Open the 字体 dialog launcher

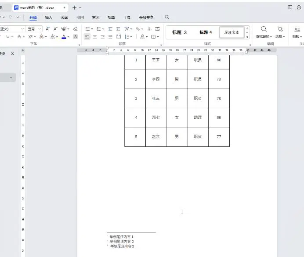click(80, 45)
